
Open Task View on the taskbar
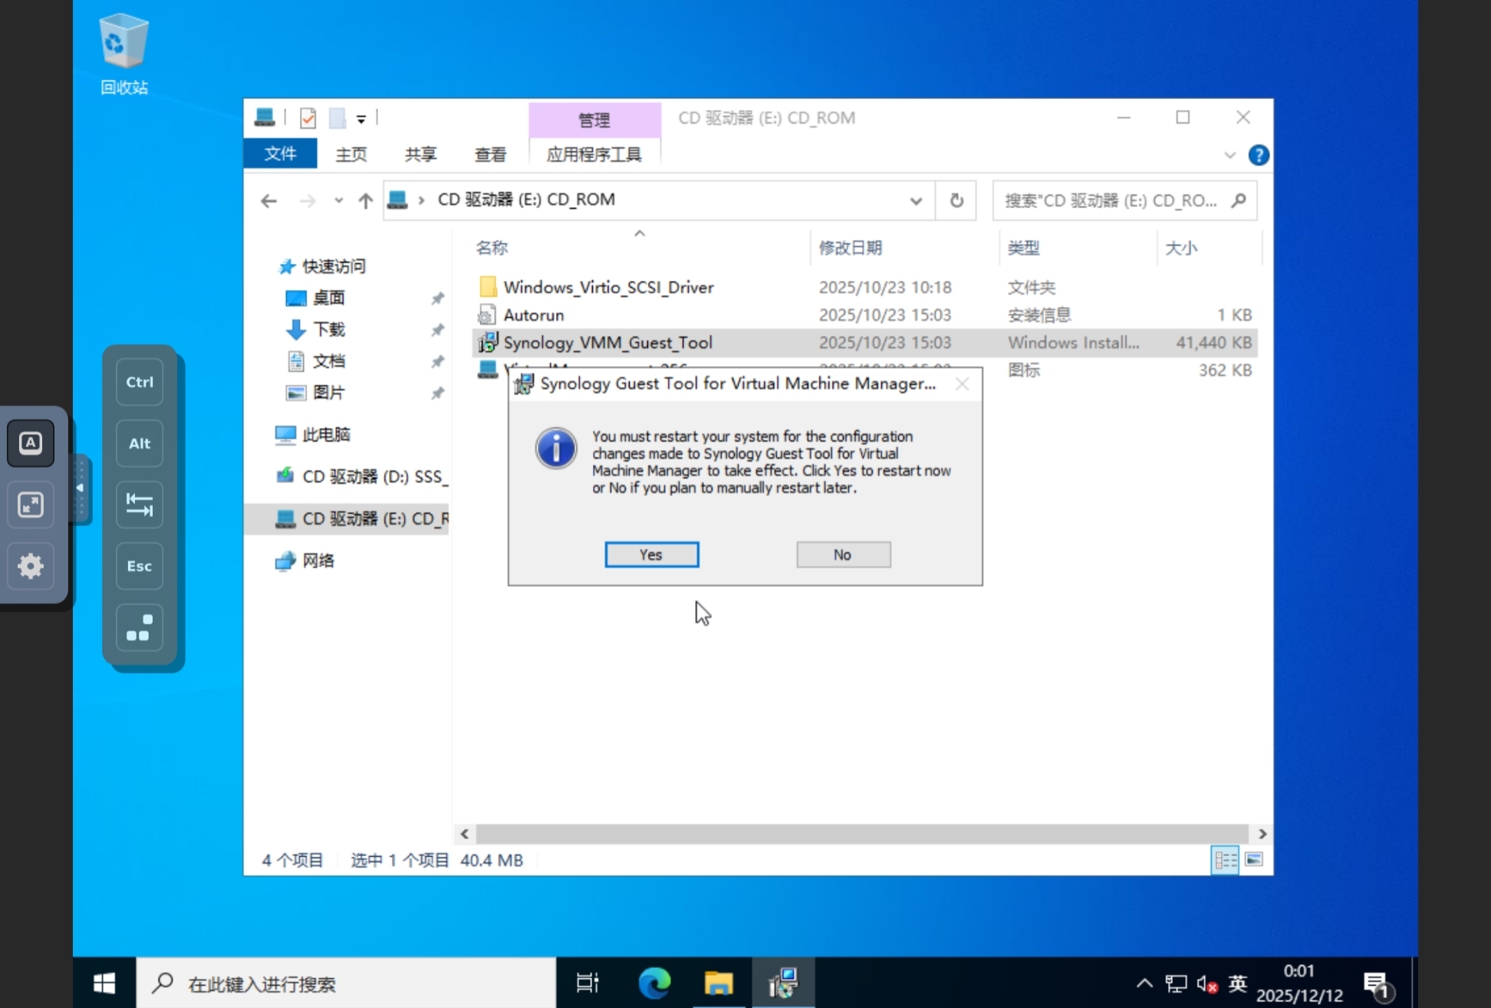pos(588,983)
